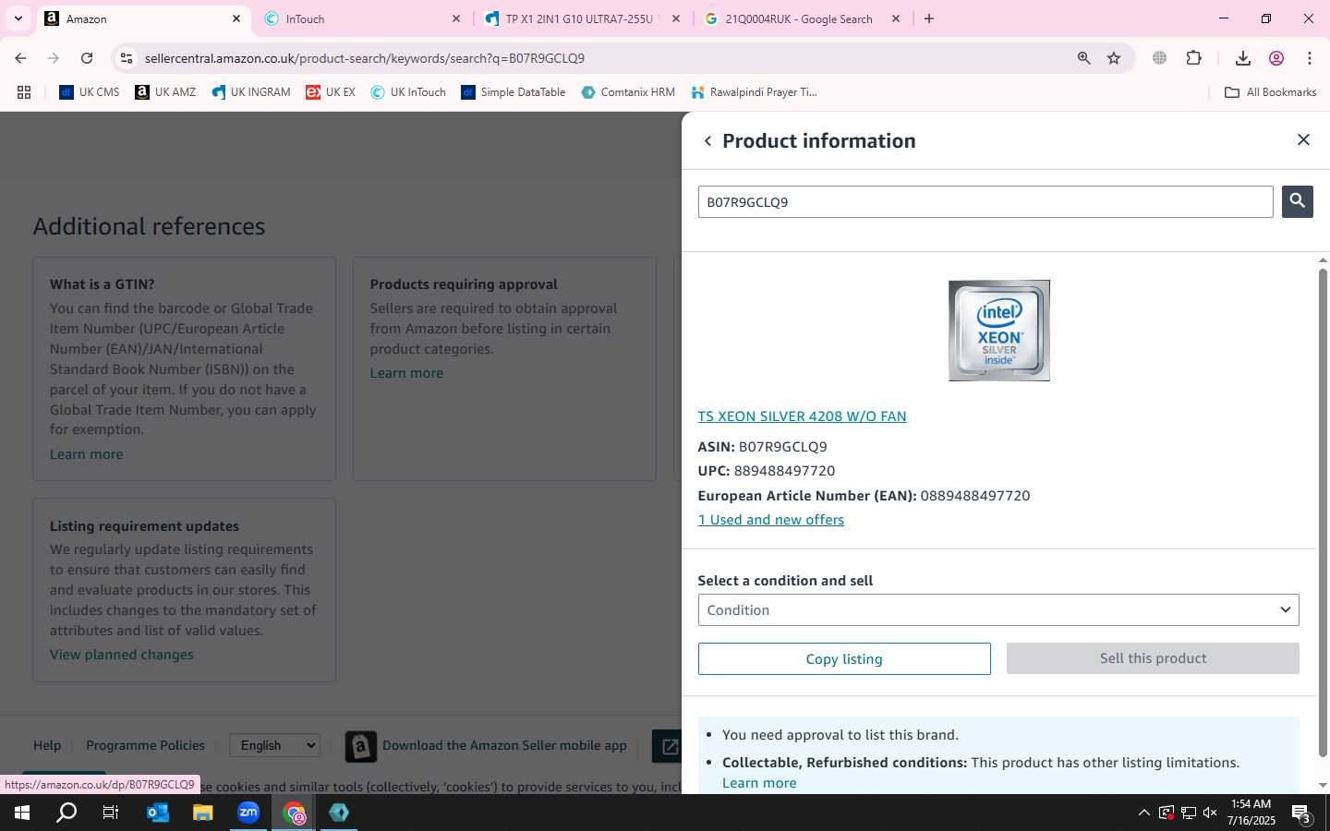Image resolution: width=1330 pixels, height=831 pixels.
Task: Open the 1 Used and new offers link
Action: click(x=771, y=520)
